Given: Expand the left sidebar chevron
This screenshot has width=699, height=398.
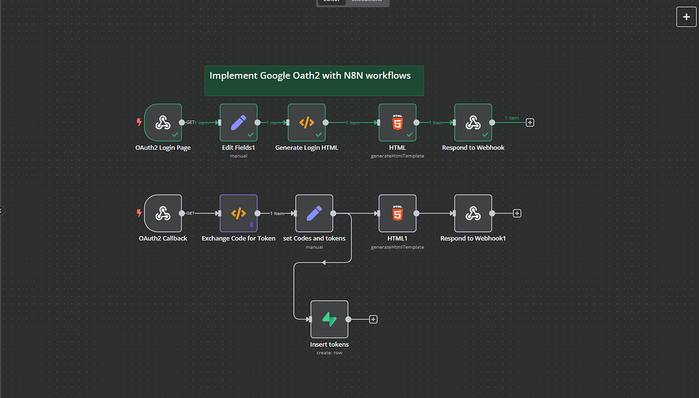Looking at the screenshot, I should 3,210.
